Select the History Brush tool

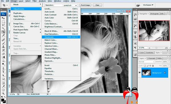(3, 50)
